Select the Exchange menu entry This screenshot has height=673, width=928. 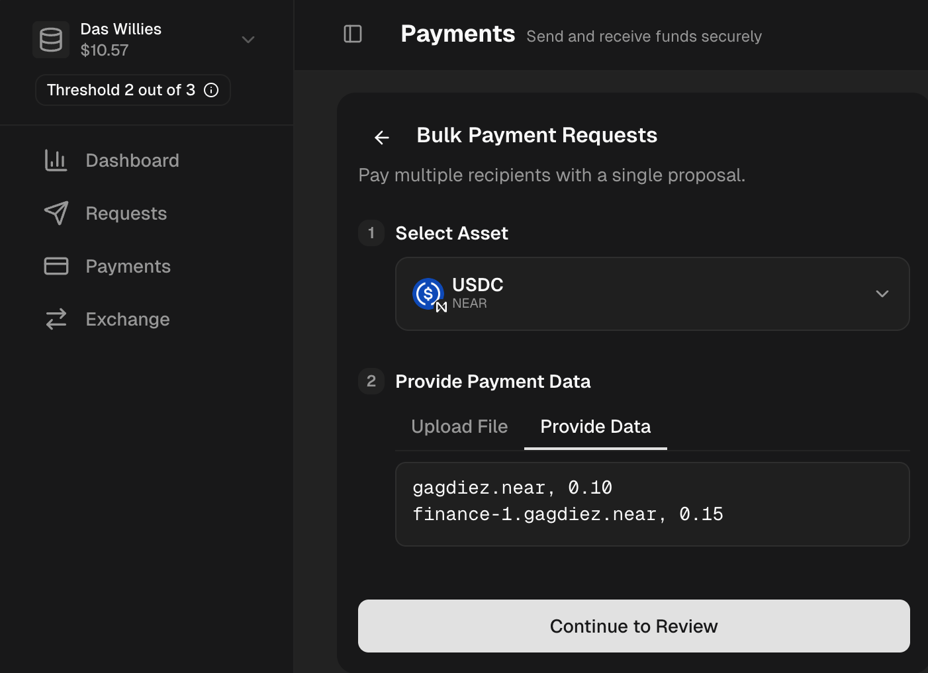127,319
